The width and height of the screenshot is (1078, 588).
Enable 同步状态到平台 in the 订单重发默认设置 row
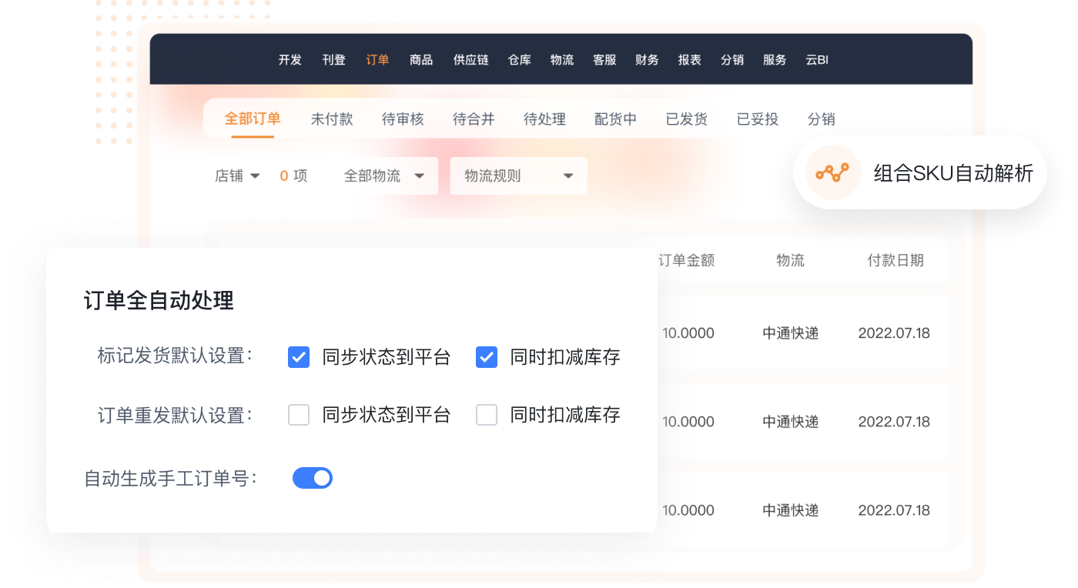299,416
